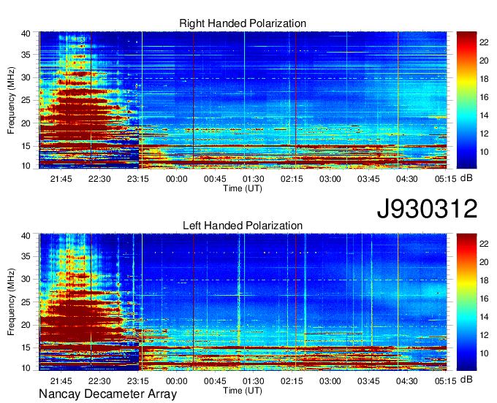Click the 30 MHz tick on Right Handed plot
The image size is (497, 403).
(x=26, y=77)
